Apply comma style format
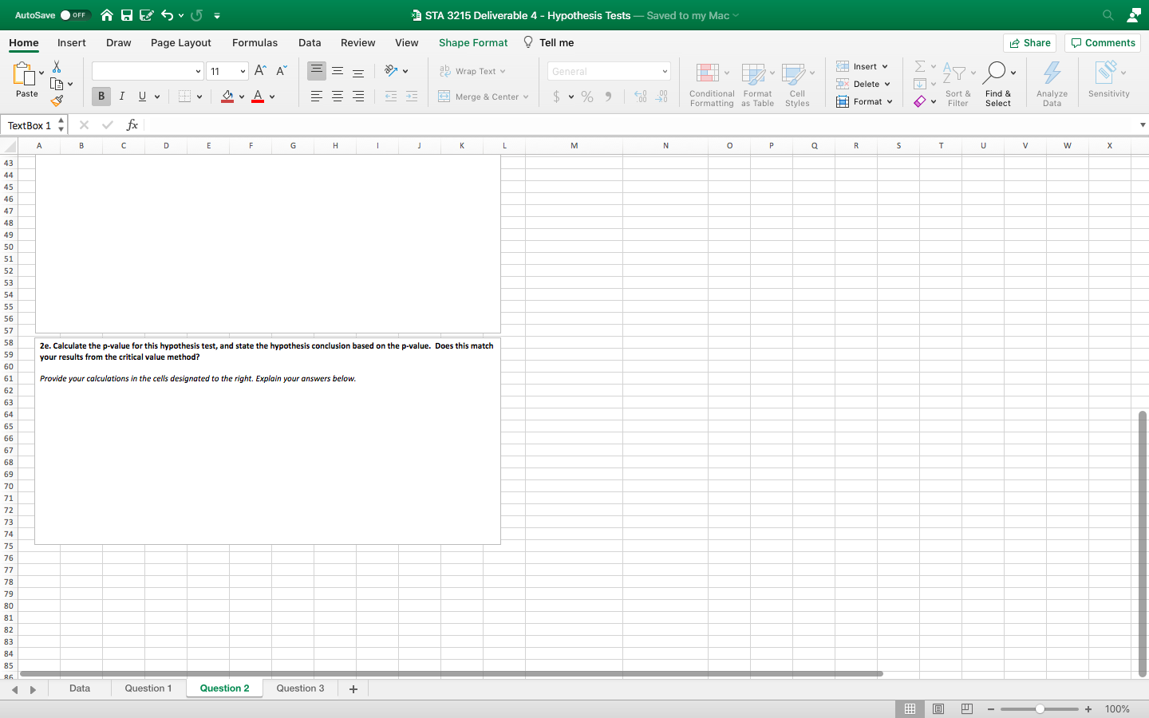This screenshot has width=1149, height=718. pyautogui.click(x=608, y=97)
